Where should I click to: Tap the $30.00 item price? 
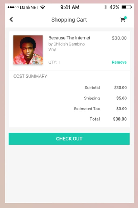pos(119,38)
